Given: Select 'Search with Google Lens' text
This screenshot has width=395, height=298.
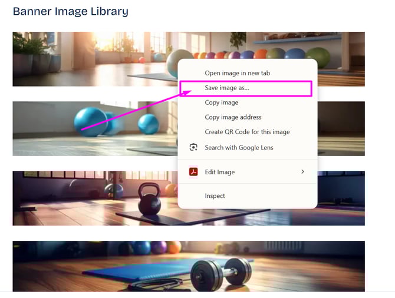Looking at the screenshot, I should (x=239, y=147).
